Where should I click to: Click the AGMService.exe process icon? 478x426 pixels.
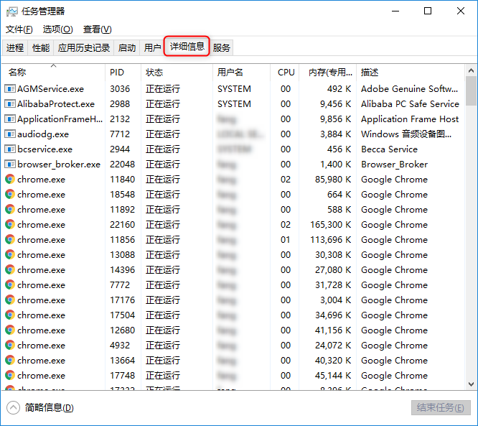pos(10,89)
